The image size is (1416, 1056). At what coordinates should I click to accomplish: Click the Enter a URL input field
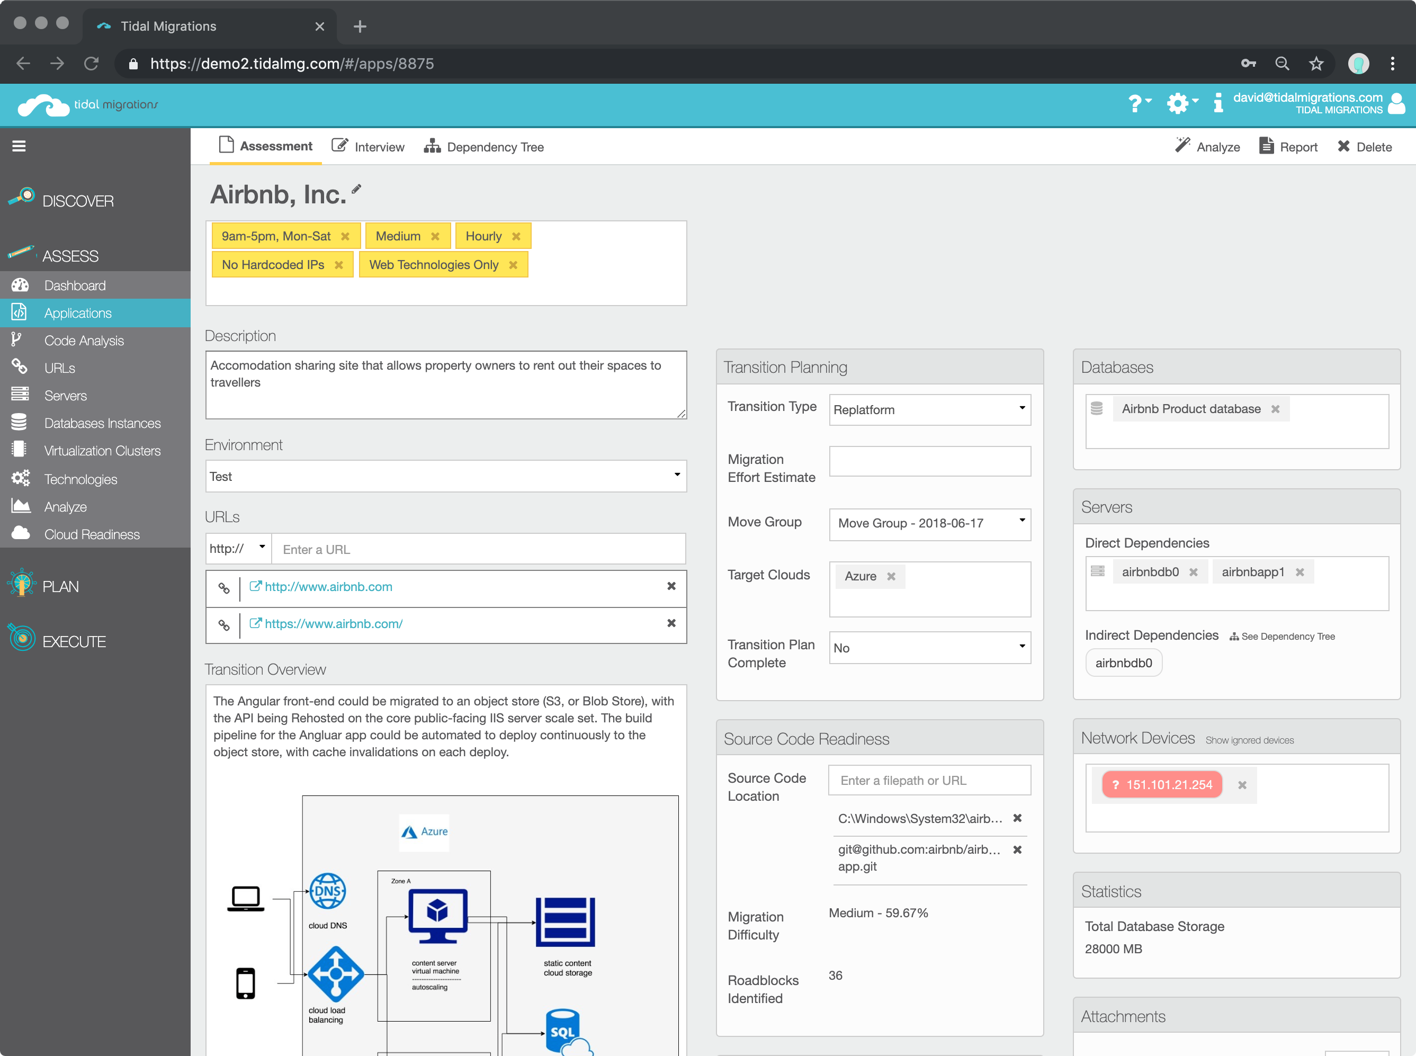coord(479,549)
